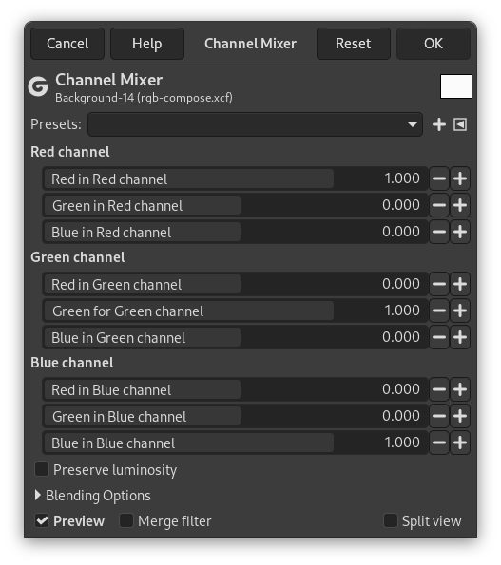This screenshot has width=501, height=565.
Task: Increase Red in Green channel value
Action: (460, 284)
